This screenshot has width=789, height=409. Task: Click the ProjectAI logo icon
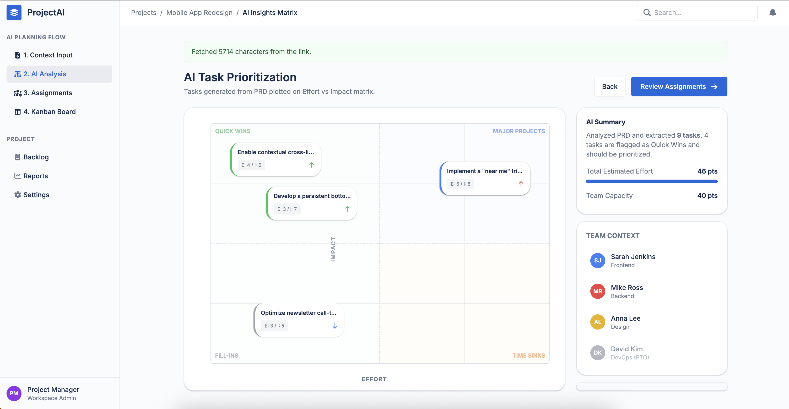click(14, 13)
